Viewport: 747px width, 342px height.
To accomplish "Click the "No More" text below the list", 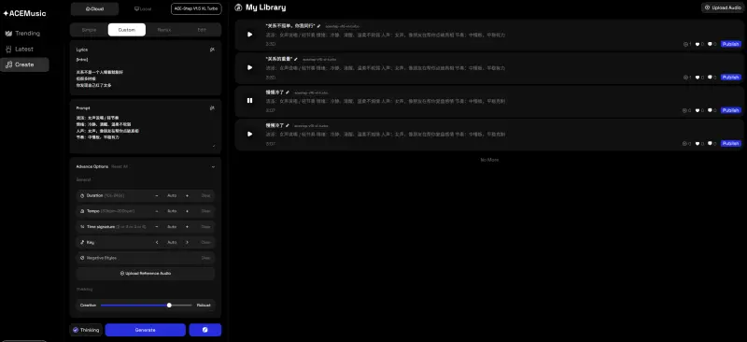I will (489, 160).
